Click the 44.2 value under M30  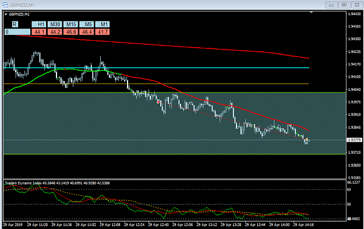(x=55, y=32)
